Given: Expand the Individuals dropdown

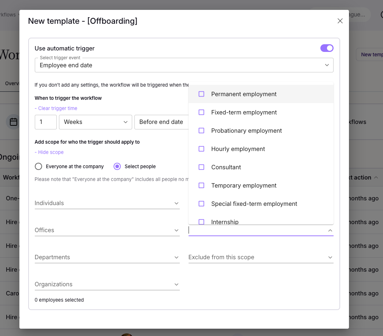Looking at the screenshot, I should pos(107,203).
